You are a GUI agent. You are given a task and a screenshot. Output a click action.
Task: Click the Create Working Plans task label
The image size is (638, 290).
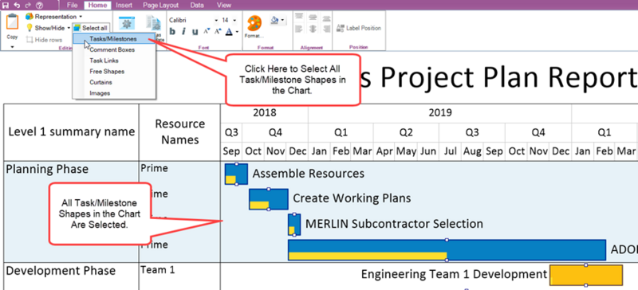[x=352, y=198]
